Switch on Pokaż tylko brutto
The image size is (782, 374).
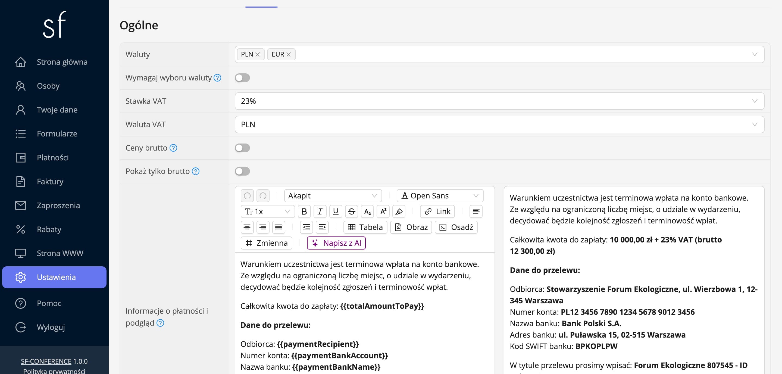[x=242, y=171]
